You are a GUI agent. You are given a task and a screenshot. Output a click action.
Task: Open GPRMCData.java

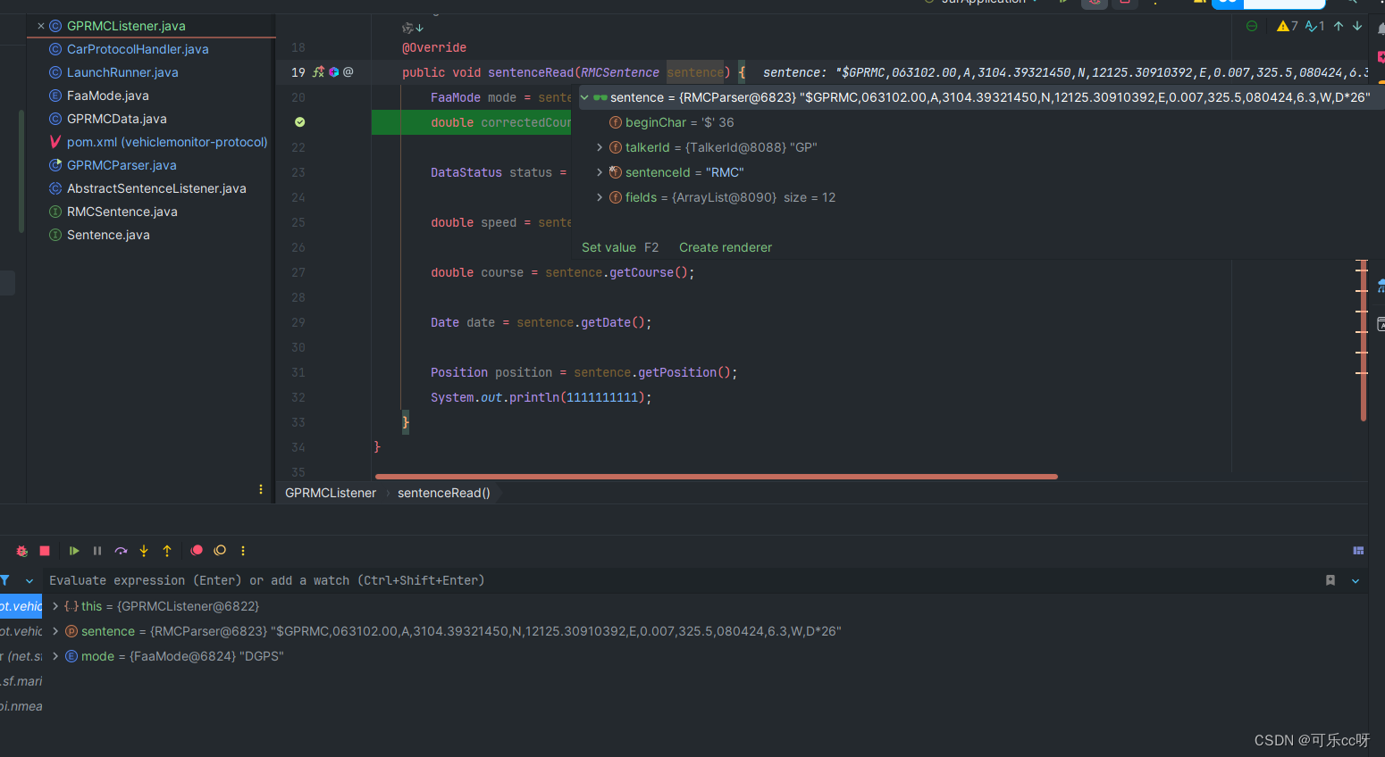(117, 119)
